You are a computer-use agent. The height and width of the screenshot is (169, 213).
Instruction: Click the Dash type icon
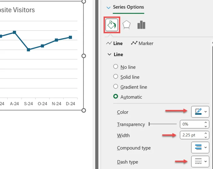click(x=198, y=162)
